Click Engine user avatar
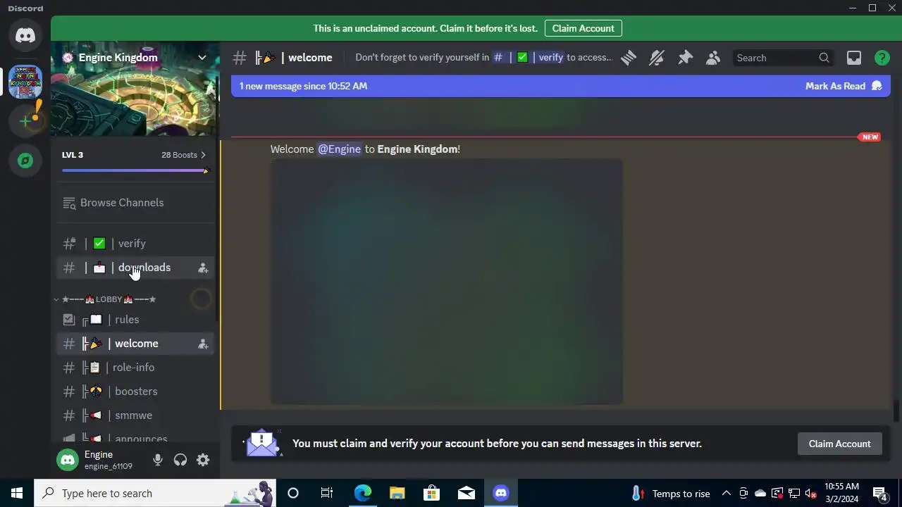This screenshot has width=902, height=507. 68,460
